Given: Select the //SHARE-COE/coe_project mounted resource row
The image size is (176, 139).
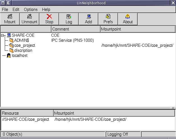Looking at the screenshot, I should 26,119.
